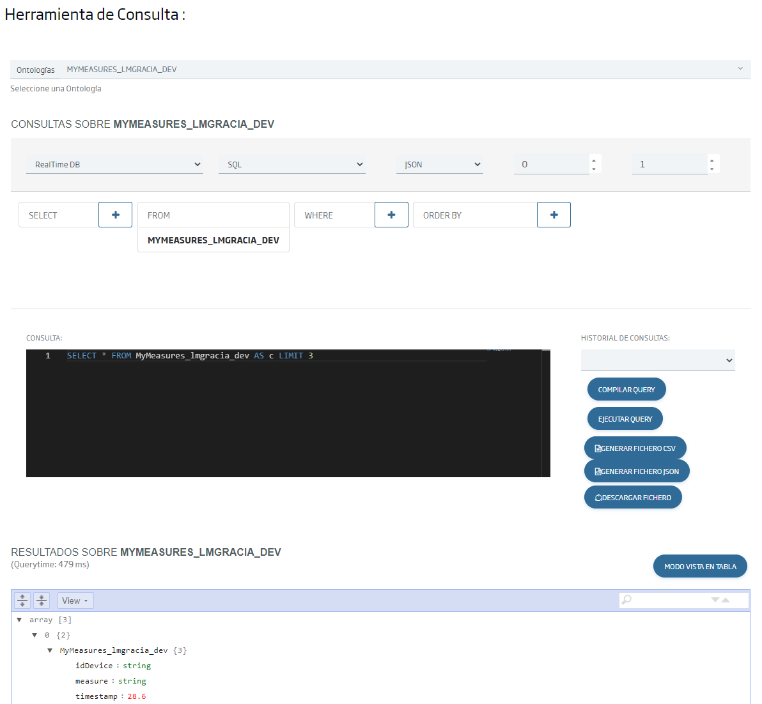Click the up-arrow previous-match search icon
Image resolution: width=762 pixels, height=704 pixels.
(x=726, y=599)
